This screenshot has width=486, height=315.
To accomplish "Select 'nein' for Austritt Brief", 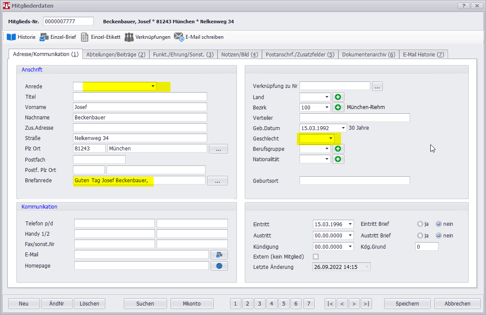I will pyautogui.click(x=439, y=236).
